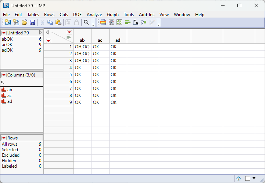265x183 pixels.
Task: Open the Add-Ins menu
Action: click(147, 15)
